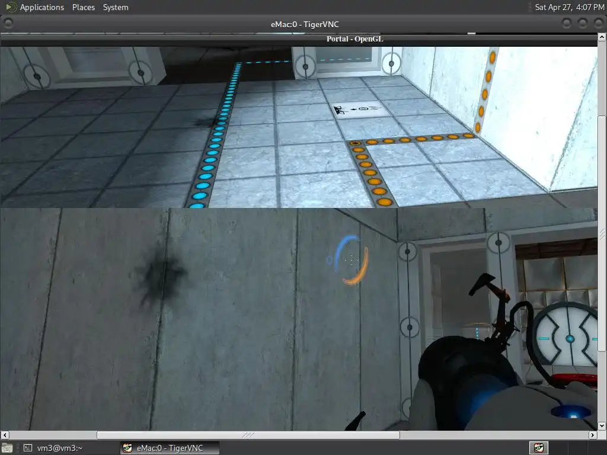Click the horizontal scrollbar left arrow
607x455 pixels.
(4, 435)
